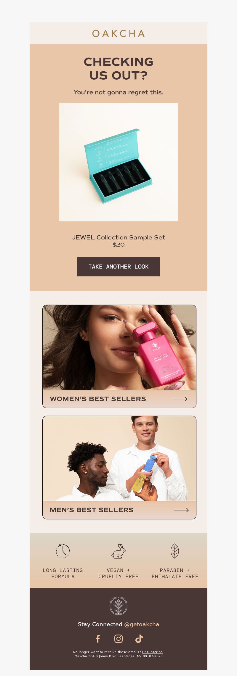Click the Oakcha leaf emblem in footer
The width and height of the screenshot is (237, 676).
(x=118, y=606)
